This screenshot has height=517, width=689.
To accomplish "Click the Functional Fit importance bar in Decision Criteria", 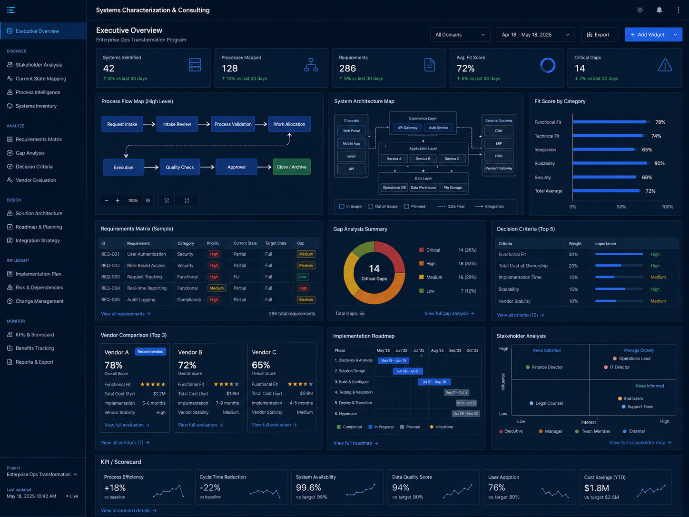I will [x=619, y=254].
